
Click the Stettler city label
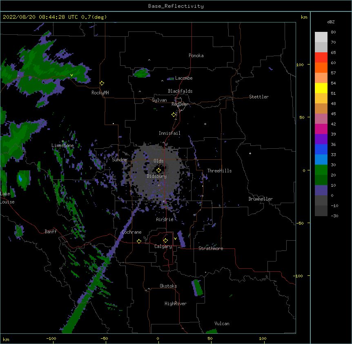point(258,97)
